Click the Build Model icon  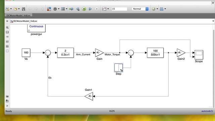click(162, 9)
